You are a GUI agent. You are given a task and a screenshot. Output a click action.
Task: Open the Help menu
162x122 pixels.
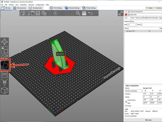(47, 5)
